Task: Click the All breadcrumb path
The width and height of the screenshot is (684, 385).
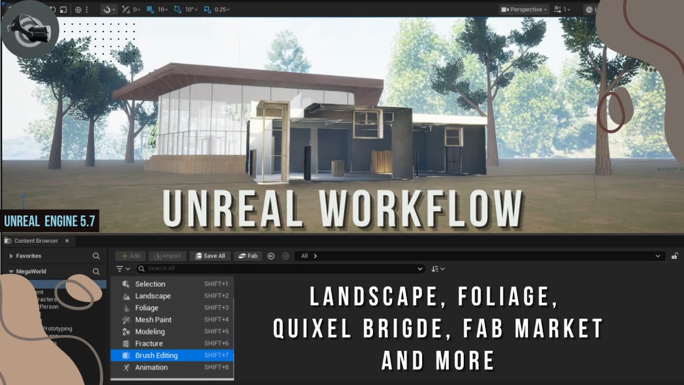Action: (304, 256)
